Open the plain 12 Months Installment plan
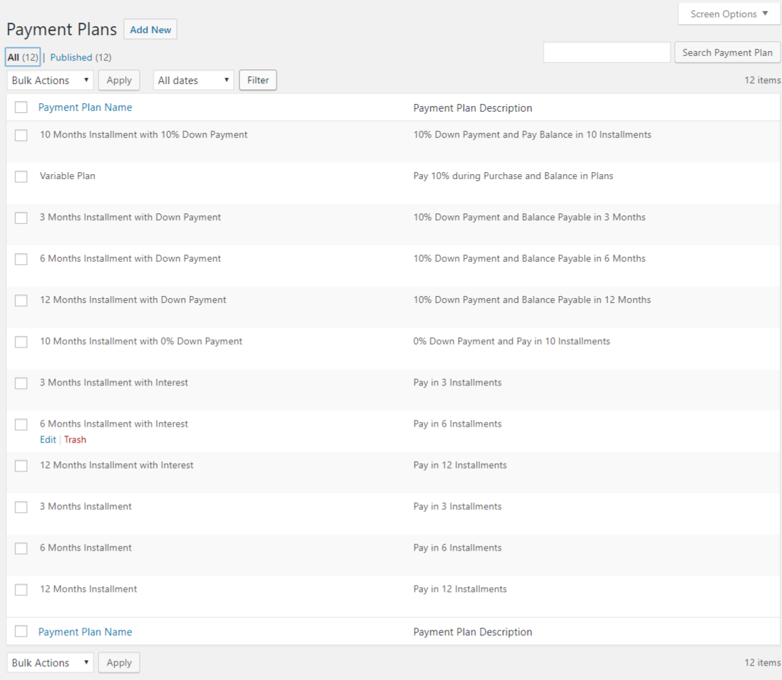 (88, 589)
